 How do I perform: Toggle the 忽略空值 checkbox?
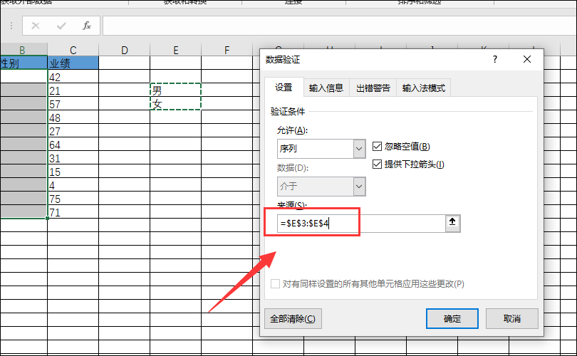pyautogui.click(x=377, y=147)
